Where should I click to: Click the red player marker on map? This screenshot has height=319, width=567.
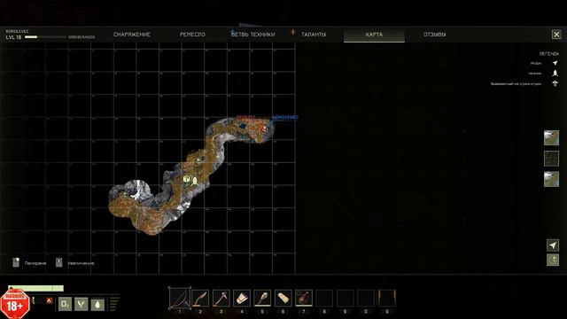coord(264,128)
